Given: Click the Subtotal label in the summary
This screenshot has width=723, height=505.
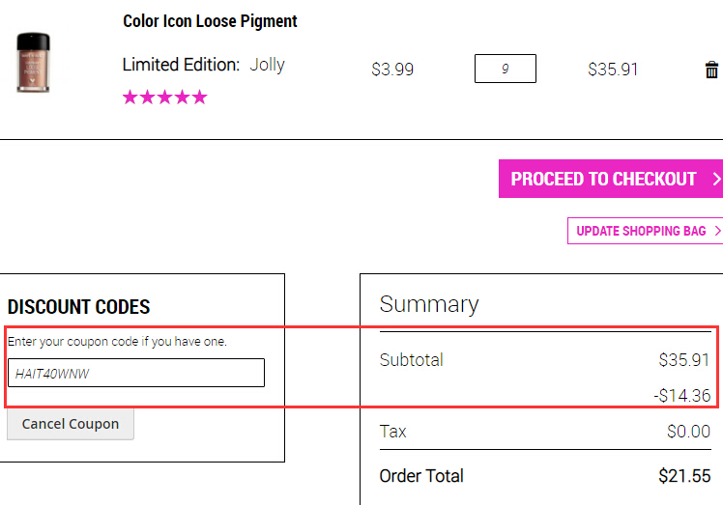Looking at the screenshot, I should (x=412, y=360).
